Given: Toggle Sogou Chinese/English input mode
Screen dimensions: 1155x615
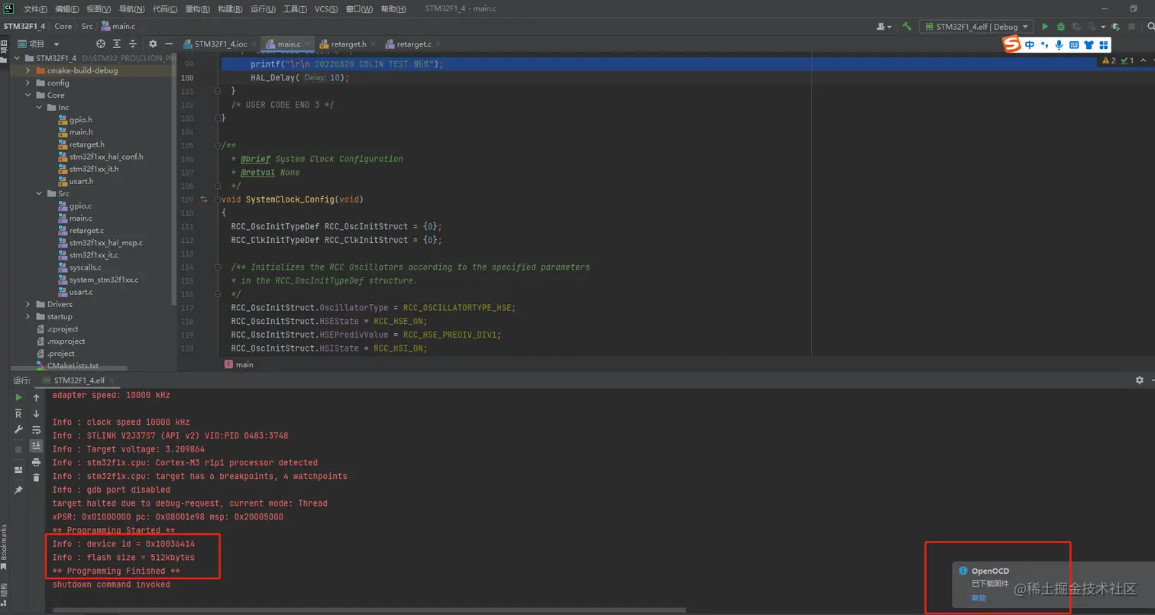Looking at the screenshot, I should 1030,45.
